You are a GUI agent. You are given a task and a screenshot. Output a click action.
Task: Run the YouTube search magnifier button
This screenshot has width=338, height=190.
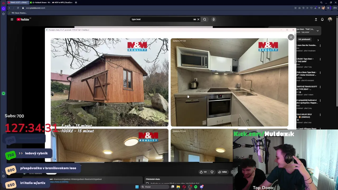(x=205, y=19)
